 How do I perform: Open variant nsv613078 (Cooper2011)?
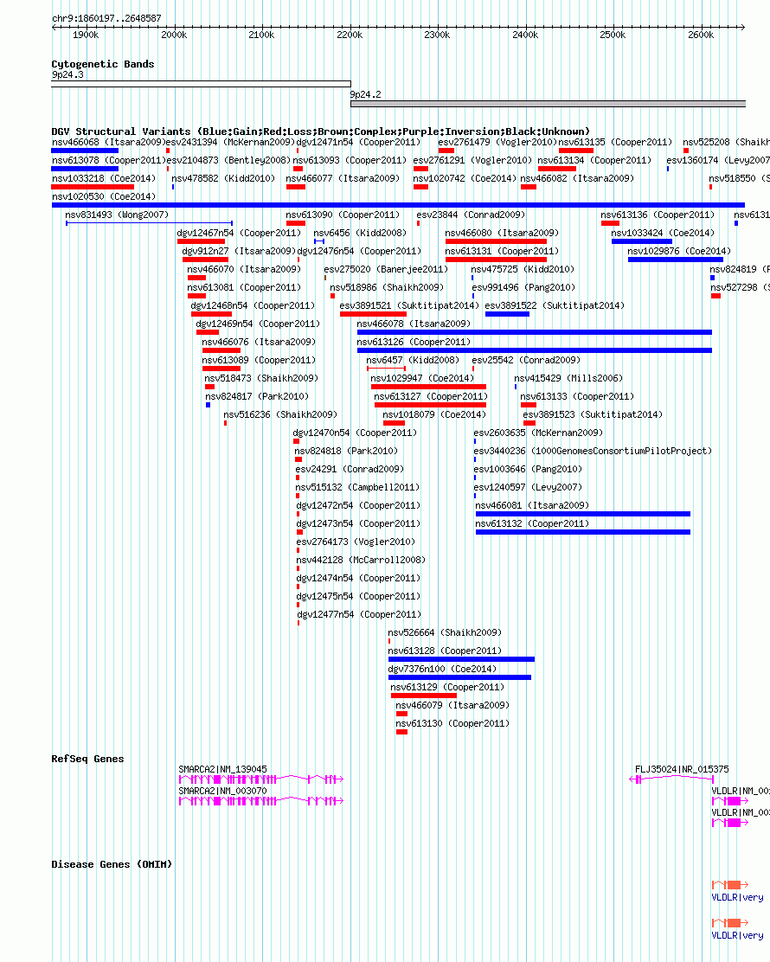click(109, 161)
